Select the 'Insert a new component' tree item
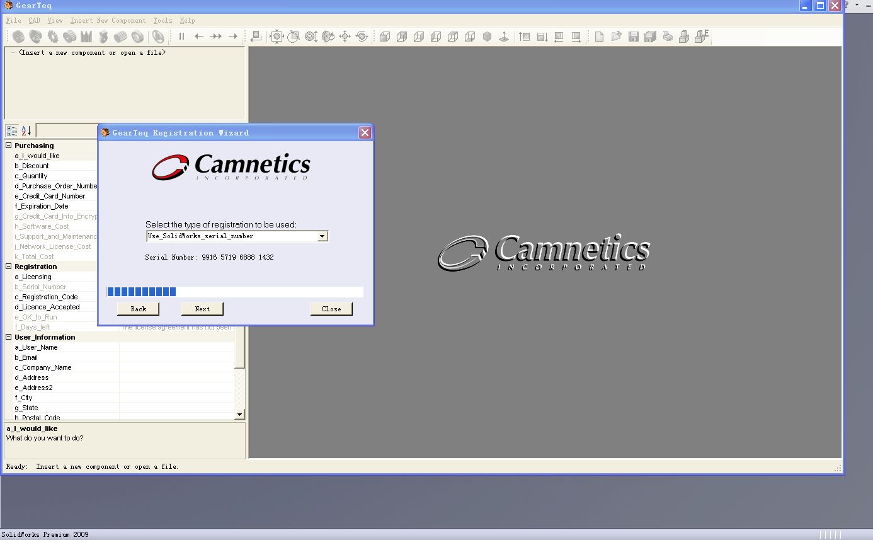873x540 pixels. pyautogui.click(x=93, y=53)
